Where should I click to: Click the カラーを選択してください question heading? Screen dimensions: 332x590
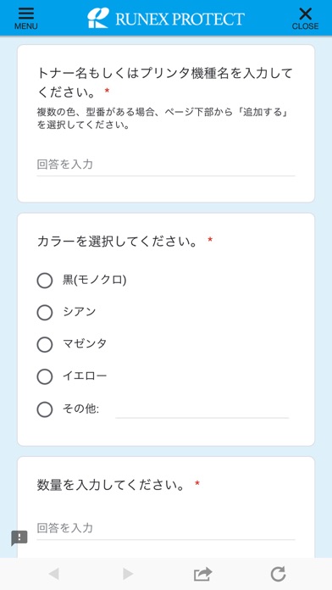pos(118,242)
